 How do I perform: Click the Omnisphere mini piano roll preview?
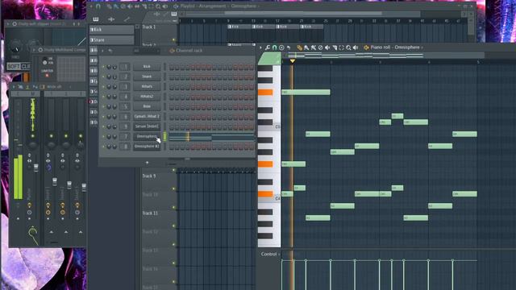click(x=211, y=137)
